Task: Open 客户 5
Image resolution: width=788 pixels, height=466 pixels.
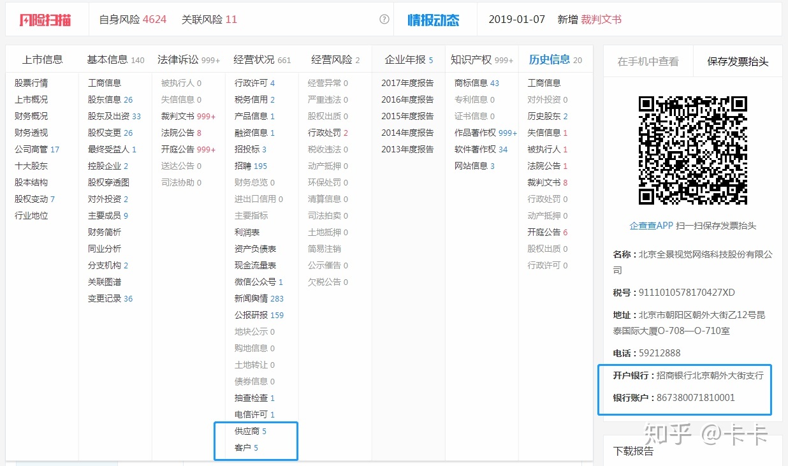Action: click(247, 448)
